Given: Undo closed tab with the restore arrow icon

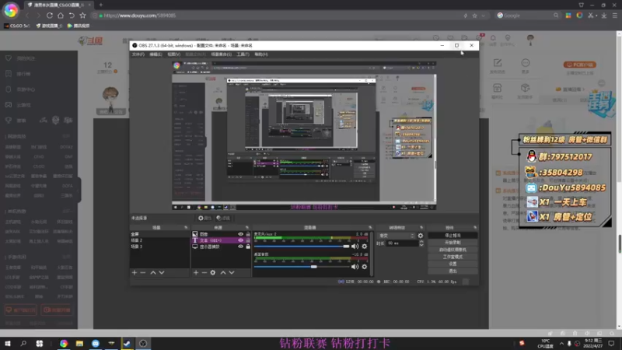Looking at the screenshot, I should pyautogui.click(x=72, y=16).
